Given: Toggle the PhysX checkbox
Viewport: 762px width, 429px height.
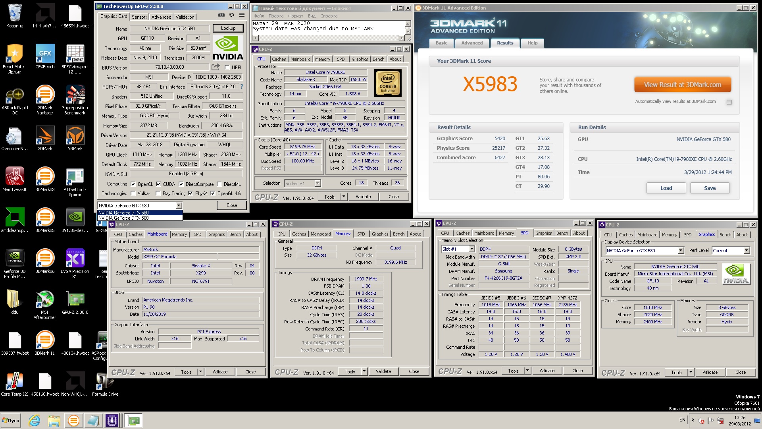Looking at the screenshot, I should pyautogui.click(x=190, y=193).
